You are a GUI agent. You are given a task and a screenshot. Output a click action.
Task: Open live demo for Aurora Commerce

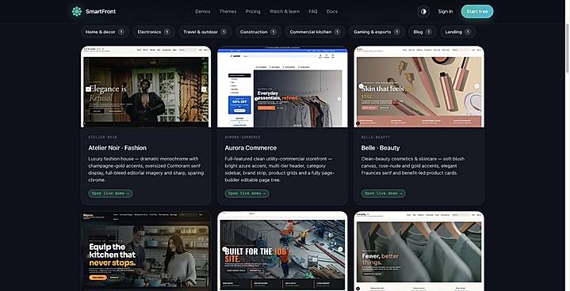coord(247,194)
